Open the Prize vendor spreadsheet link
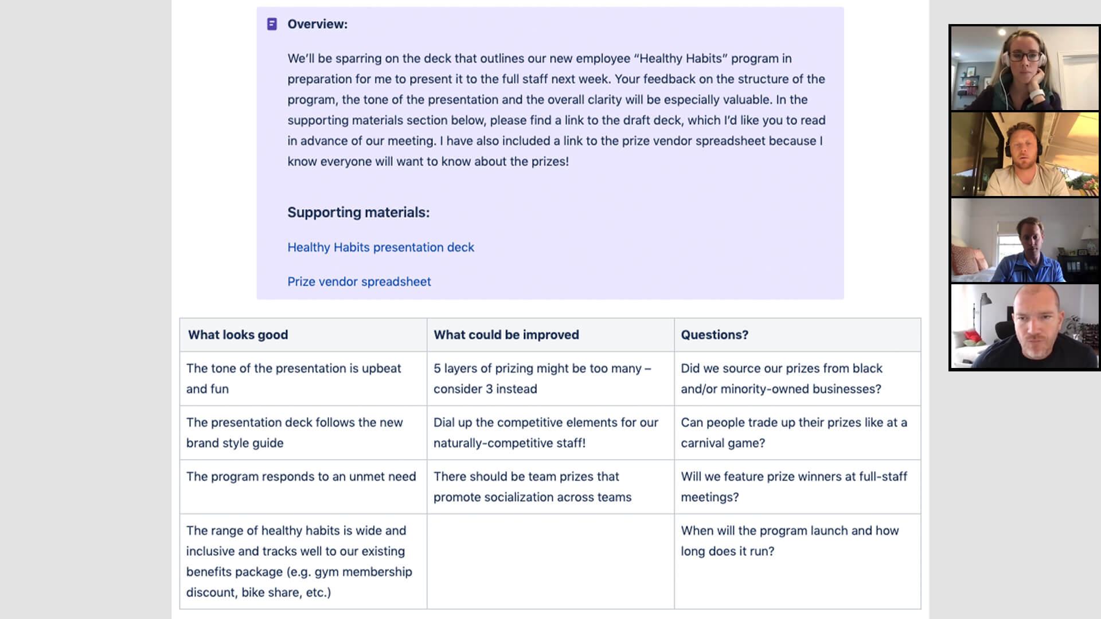 pos(358,281)
